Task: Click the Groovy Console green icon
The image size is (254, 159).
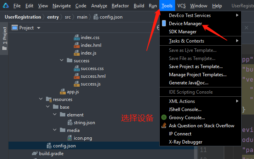Action: tap(164, 118)
